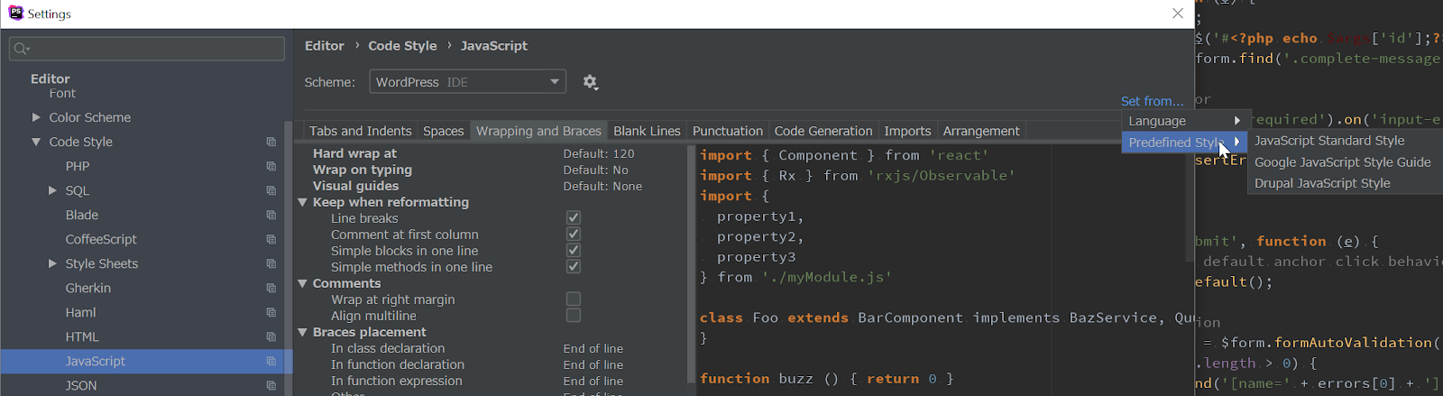Select JSON code style in tree

81,385
